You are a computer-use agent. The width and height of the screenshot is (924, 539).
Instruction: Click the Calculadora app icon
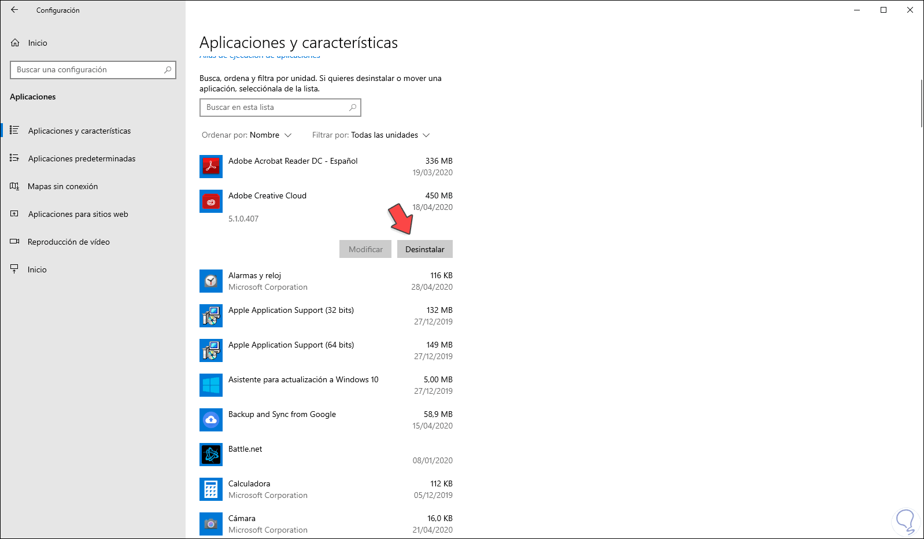(x=211, y=489)
